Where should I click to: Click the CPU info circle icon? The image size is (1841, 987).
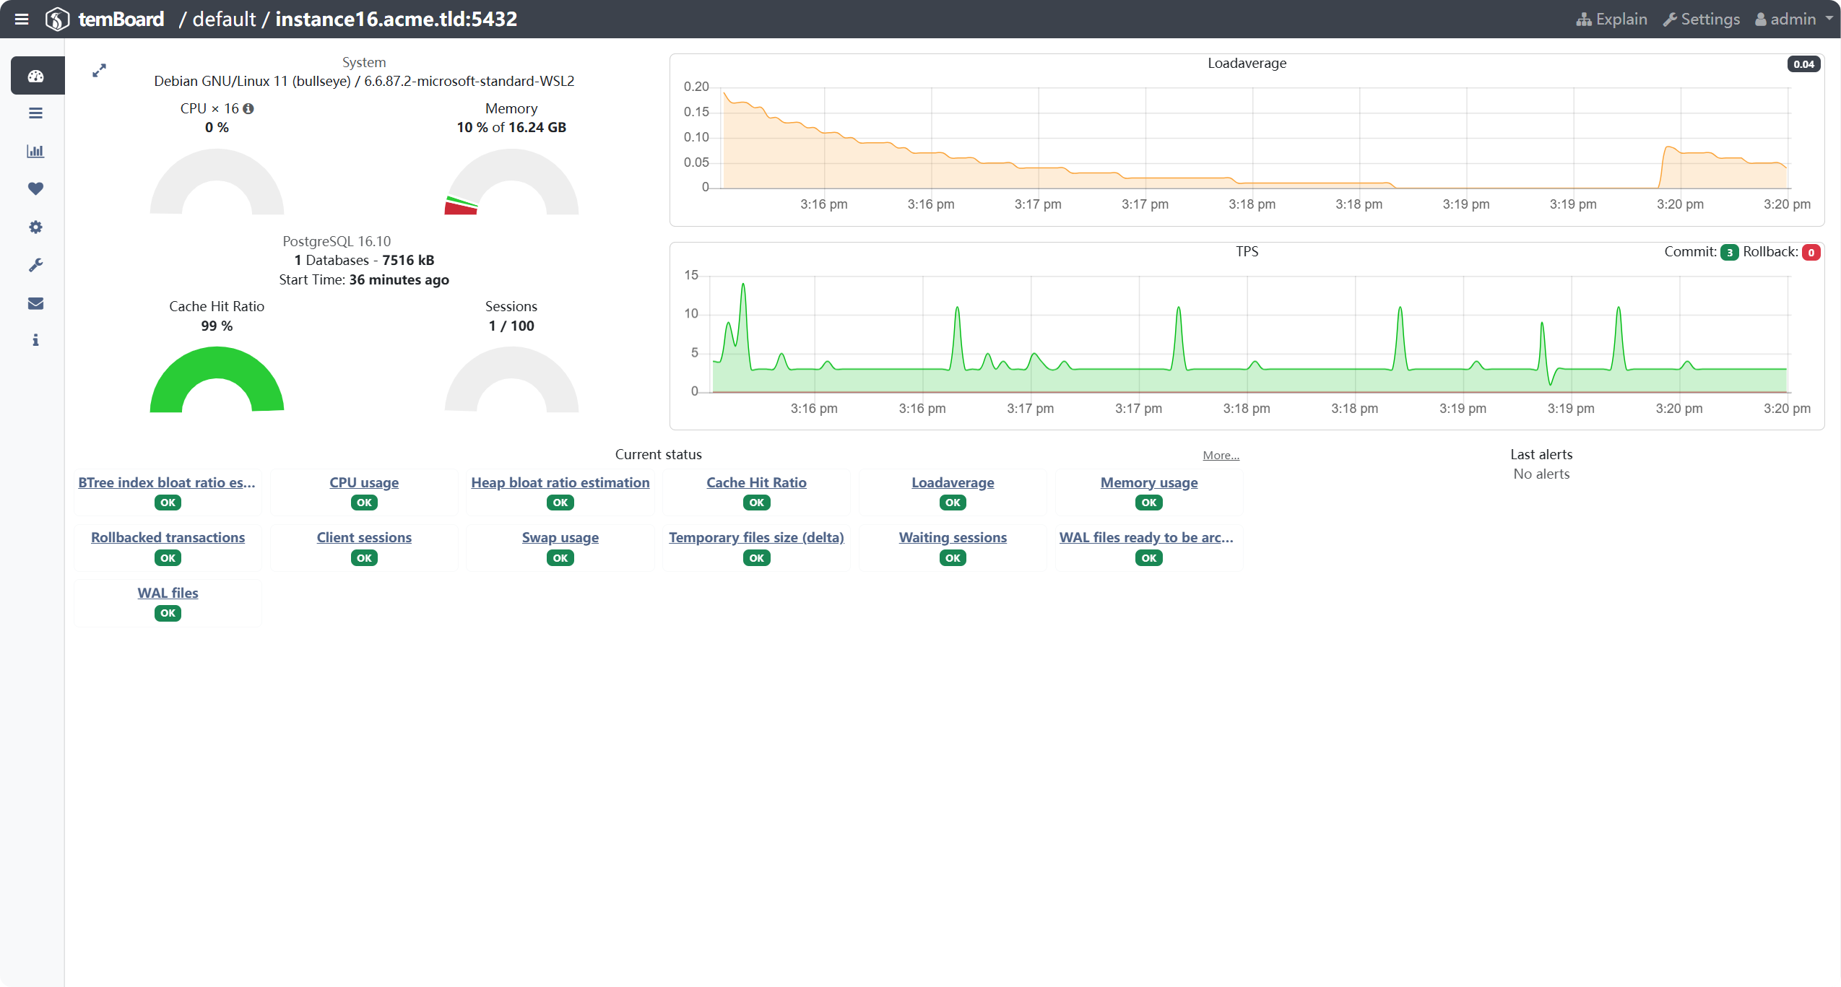tap(248, 108)
